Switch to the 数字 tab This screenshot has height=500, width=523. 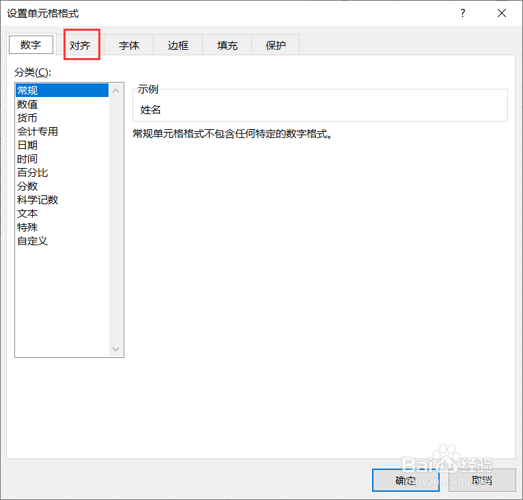31,44
